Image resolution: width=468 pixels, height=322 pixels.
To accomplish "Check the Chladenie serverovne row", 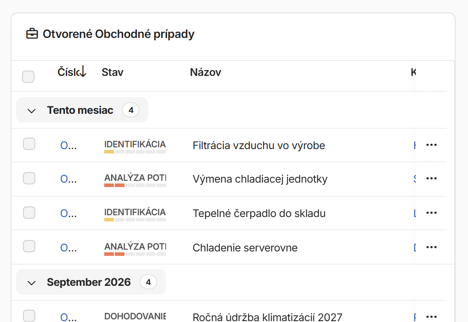I will tap(29, 246).
